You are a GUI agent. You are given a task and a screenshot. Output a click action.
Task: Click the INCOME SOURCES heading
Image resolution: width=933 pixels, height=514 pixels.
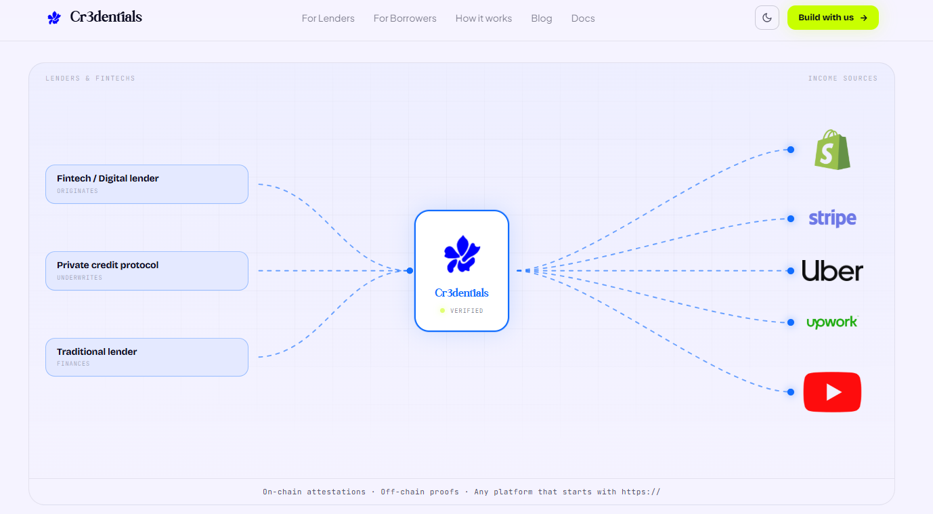[843, 79]
